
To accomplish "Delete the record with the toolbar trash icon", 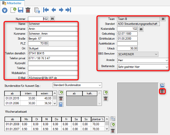I will [x=28, y=10].
